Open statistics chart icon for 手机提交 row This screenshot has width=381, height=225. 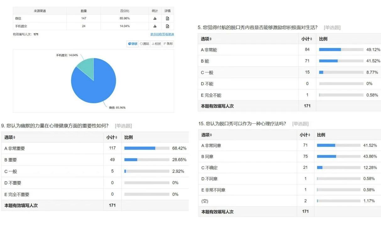tap(155, 26)
